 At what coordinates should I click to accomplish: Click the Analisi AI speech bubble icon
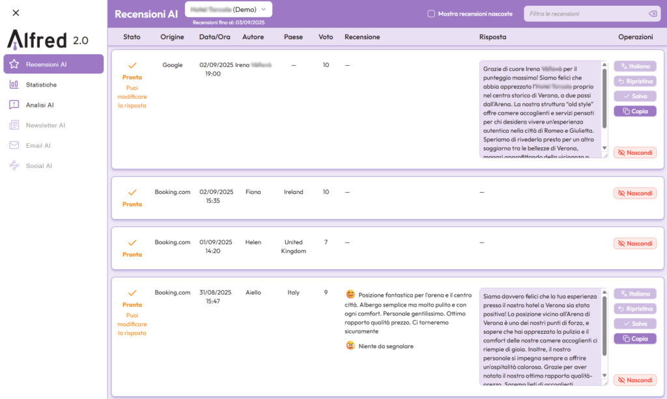click(x=14, y=105)
